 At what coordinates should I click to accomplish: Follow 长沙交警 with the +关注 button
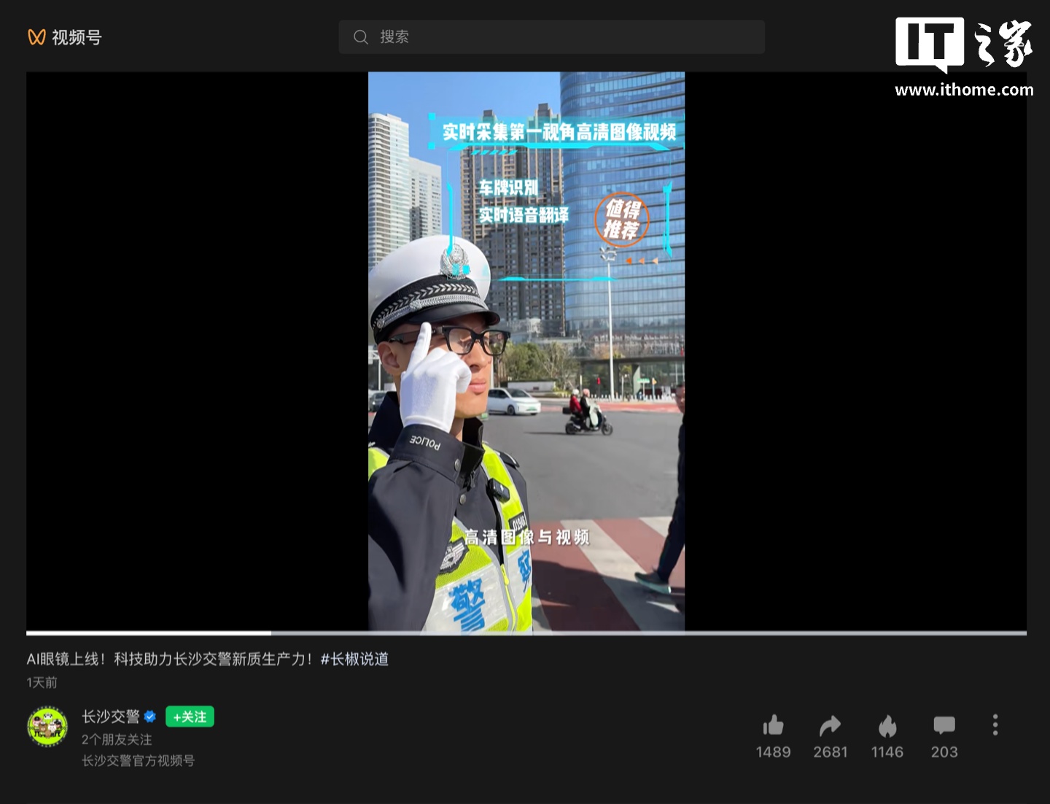[x=189, y=717]
